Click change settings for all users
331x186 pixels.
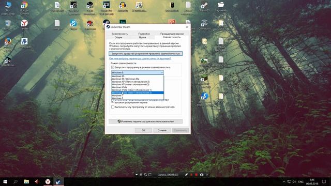tap(146, 121)
